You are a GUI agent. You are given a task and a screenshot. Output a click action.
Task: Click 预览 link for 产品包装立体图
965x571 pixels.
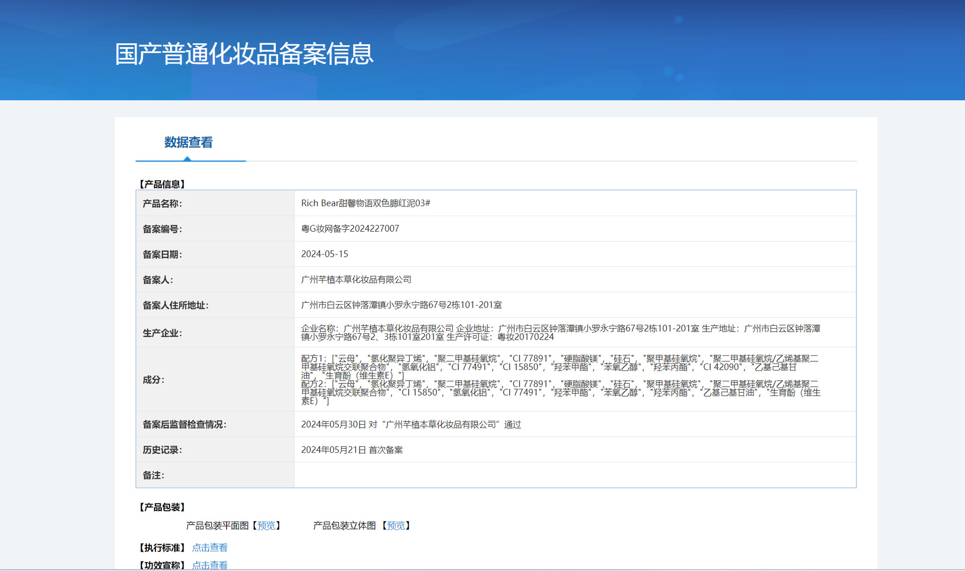(396, 526)
